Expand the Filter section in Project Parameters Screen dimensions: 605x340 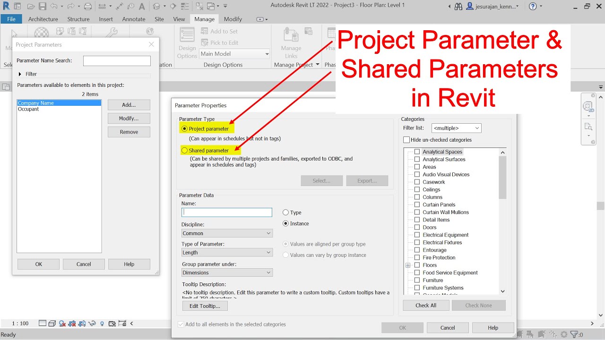[20, 74]
